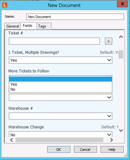Click the vertical scrollbar thumb

(121, 54)
